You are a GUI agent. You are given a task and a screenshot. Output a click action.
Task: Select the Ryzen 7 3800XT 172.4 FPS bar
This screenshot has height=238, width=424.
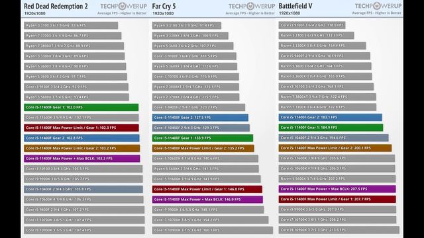click(327, 97)
